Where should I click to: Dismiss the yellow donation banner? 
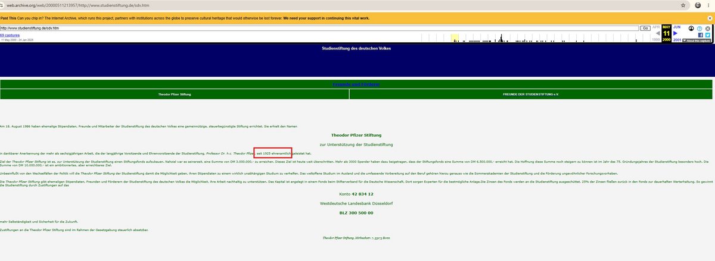click(710, 18)
